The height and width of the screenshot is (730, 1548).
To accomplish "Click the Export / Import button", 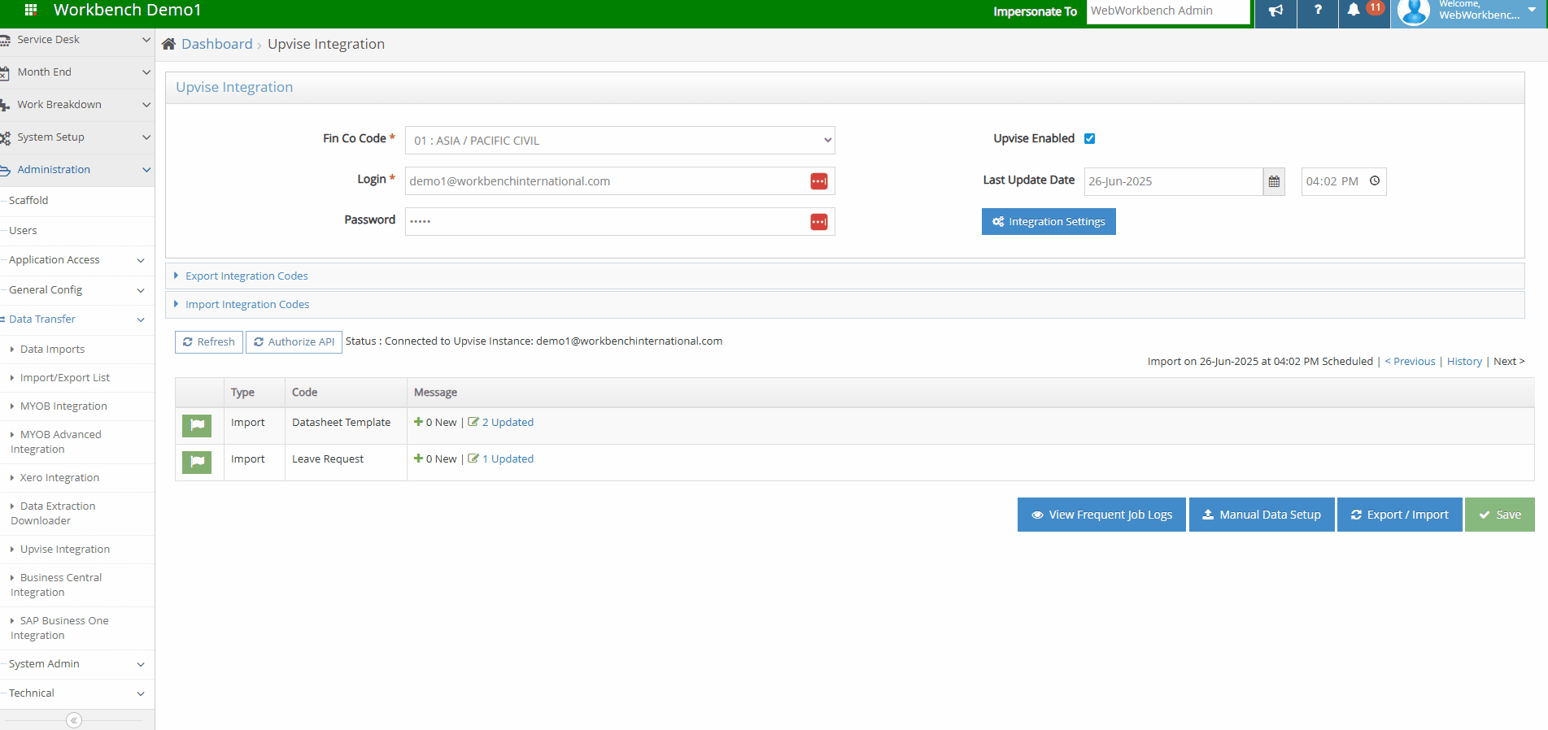I will point(1400,515).
